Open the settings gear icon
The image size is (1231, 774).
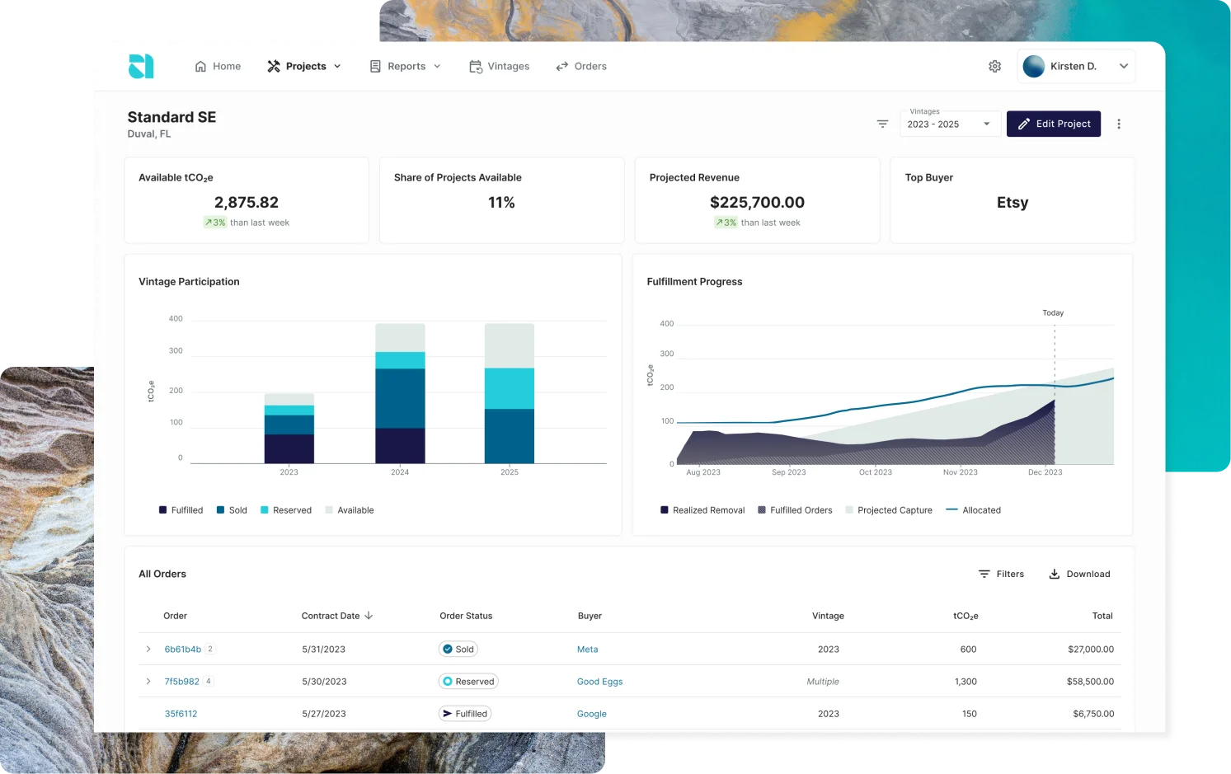994,66
